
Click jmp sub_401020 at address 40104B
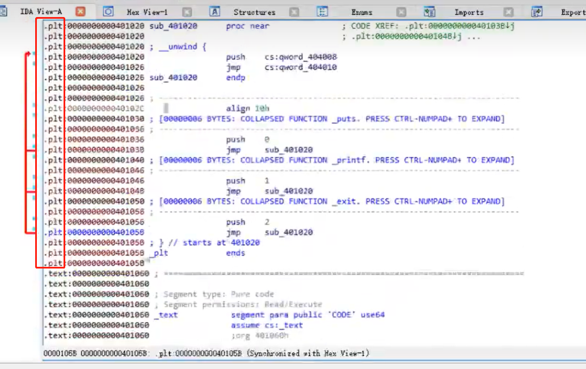[x=269, y=191]
